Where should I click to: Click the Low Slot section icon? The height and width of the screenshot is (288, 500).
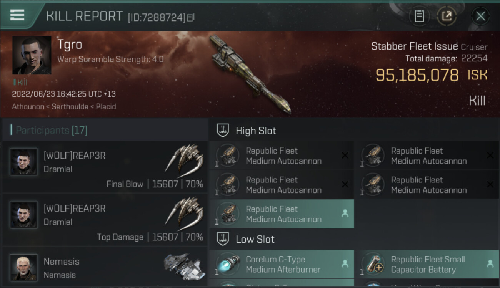coord(223,239)
